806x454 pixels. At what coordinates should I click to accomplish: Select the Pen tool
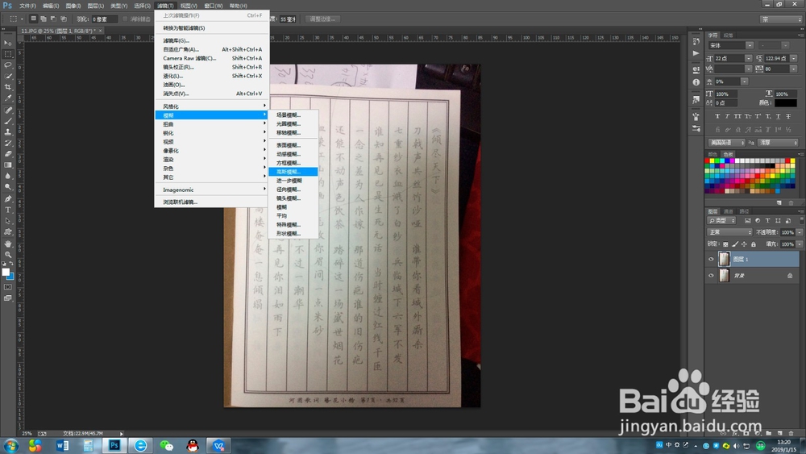[8, 199]
